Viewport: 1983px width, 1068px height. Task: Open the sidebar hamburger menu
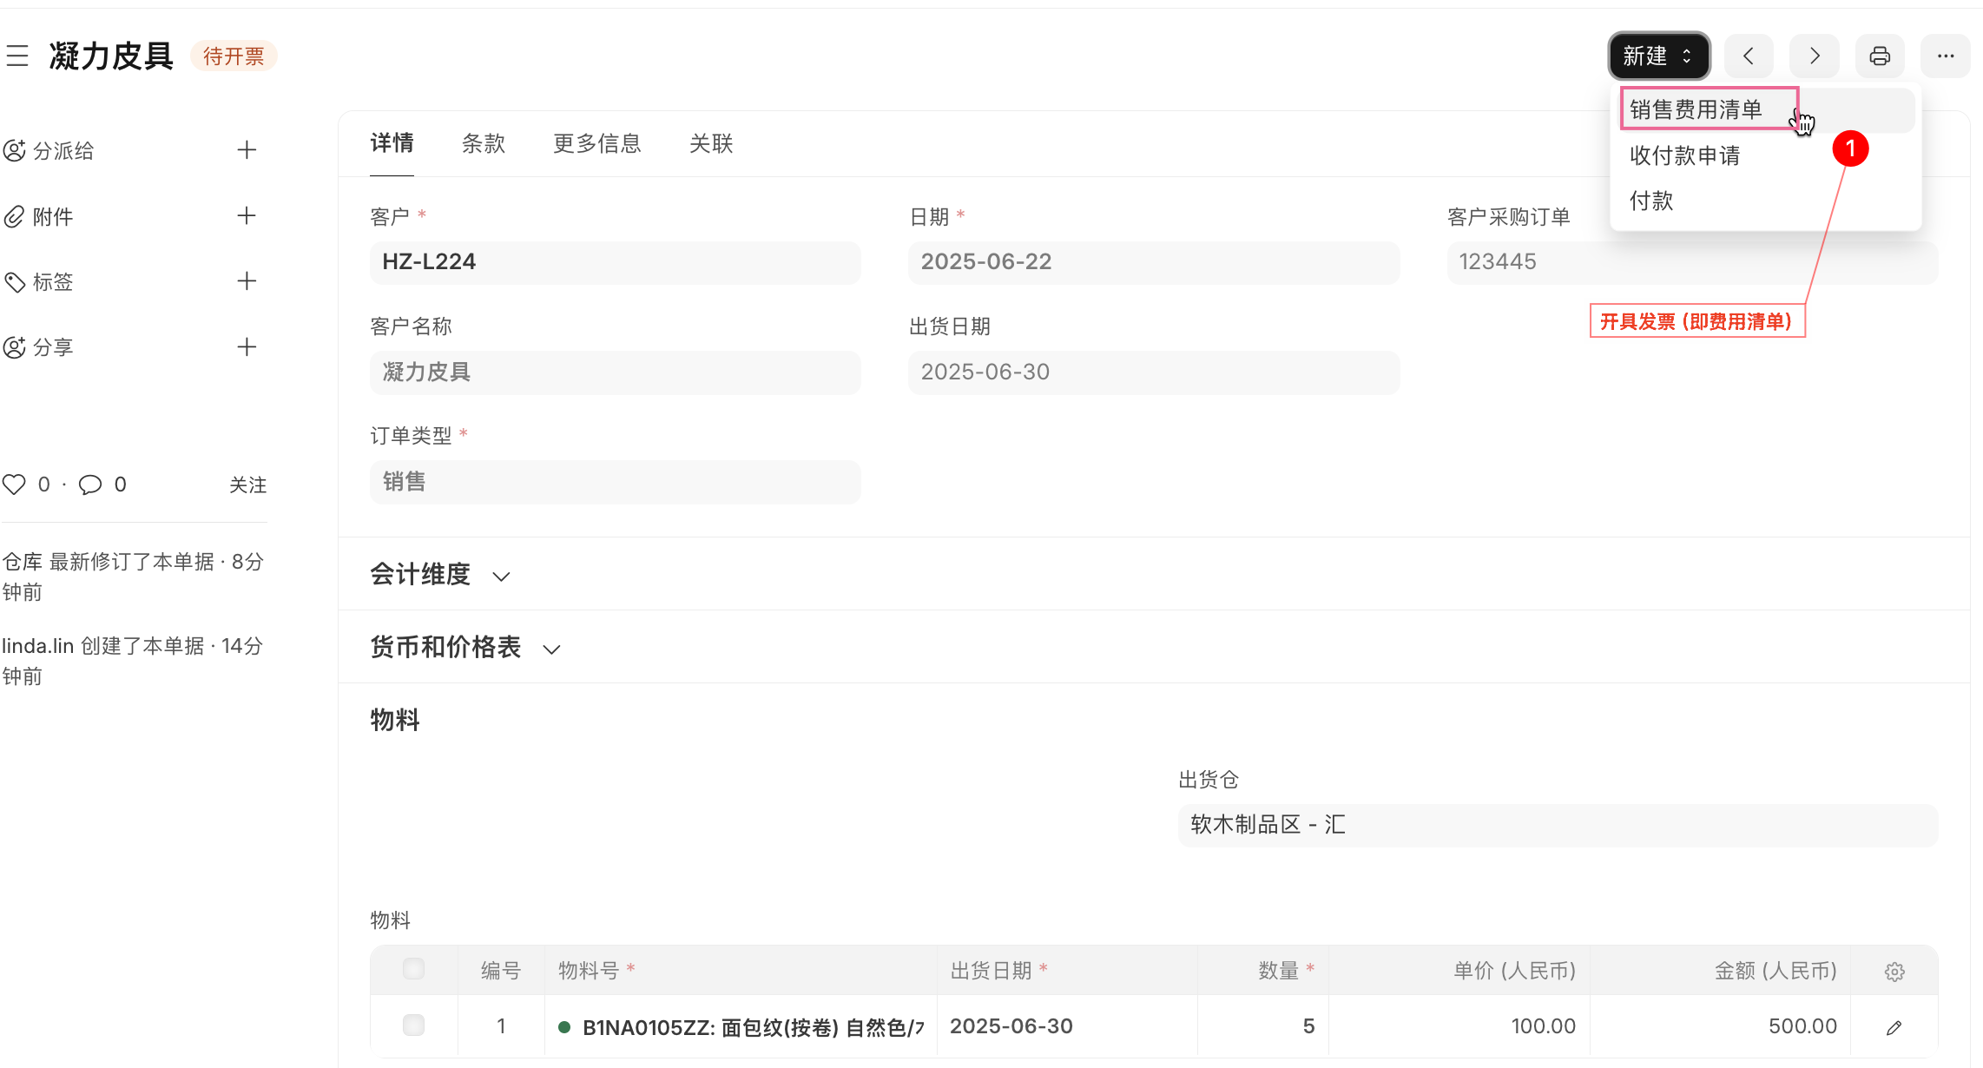tap(18, 56)
